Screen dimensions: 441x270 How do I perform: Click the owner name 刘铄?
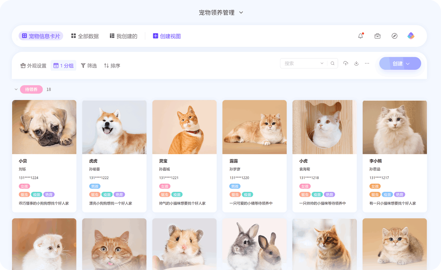(22, 169)
